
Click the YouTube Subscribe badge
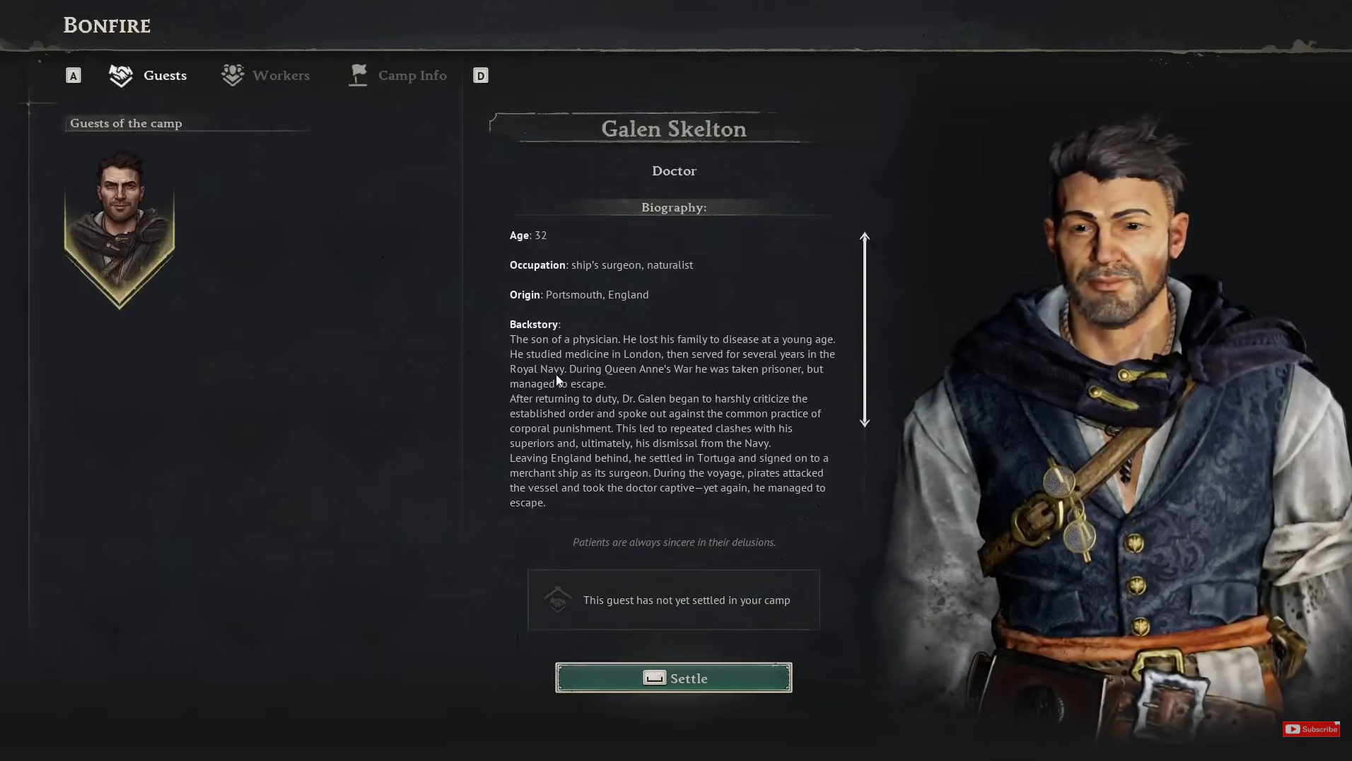pos(1311,729)
